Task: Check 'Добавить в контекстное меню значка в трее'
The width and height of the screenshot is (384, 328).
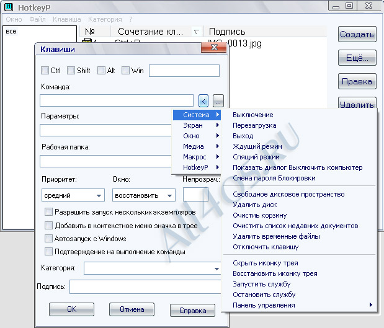Action: [48, 225]
